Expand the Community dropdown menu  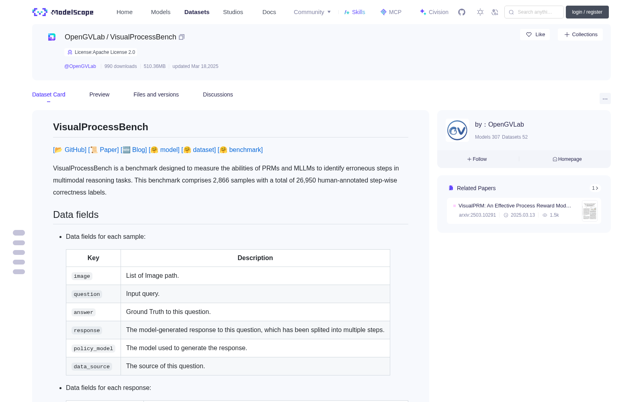tap(312, 12)
